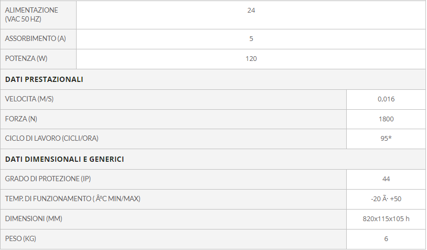Select the ALIMENTAZIONE (VAC 50 HZ) label cell

click(38, 15)
